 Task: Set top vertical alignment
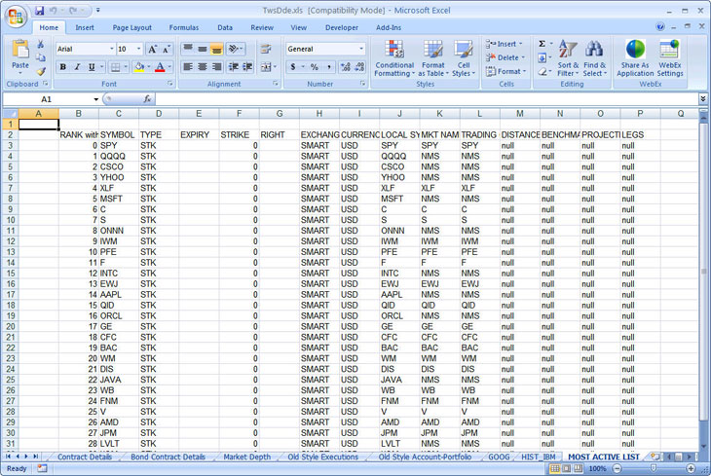(x=188, y=49)
